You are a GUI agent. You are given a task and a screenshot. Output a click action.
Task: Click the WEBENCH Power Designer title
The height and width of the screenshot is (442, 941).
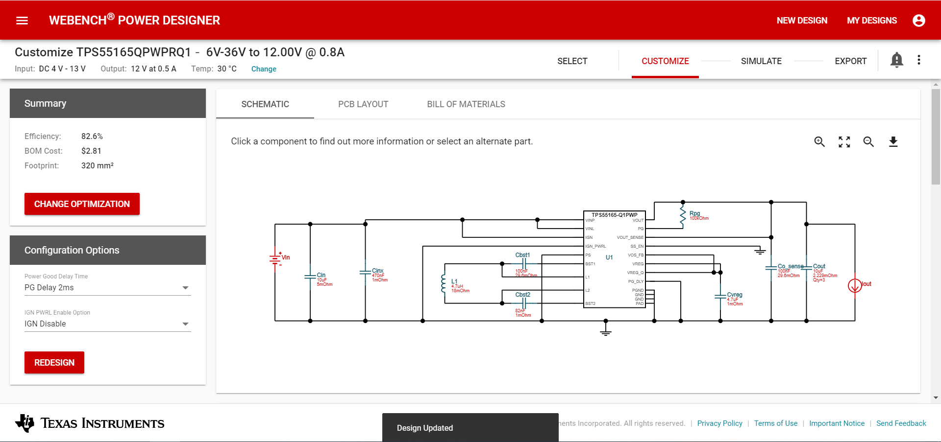pyautogui.click(x=134, y=20)
